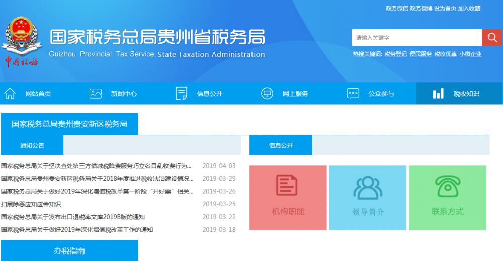Click the home icon beside 网站首页
Image resolution: width=503 pixels, height=261 pixels.
point(10,94)
